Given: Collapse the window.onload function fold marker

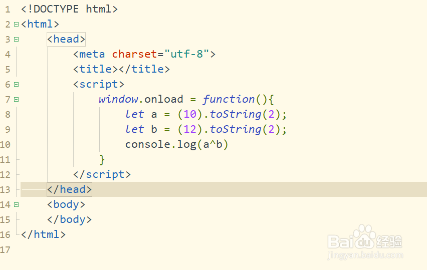Looking at the screenshot, I should pos(17,99).
